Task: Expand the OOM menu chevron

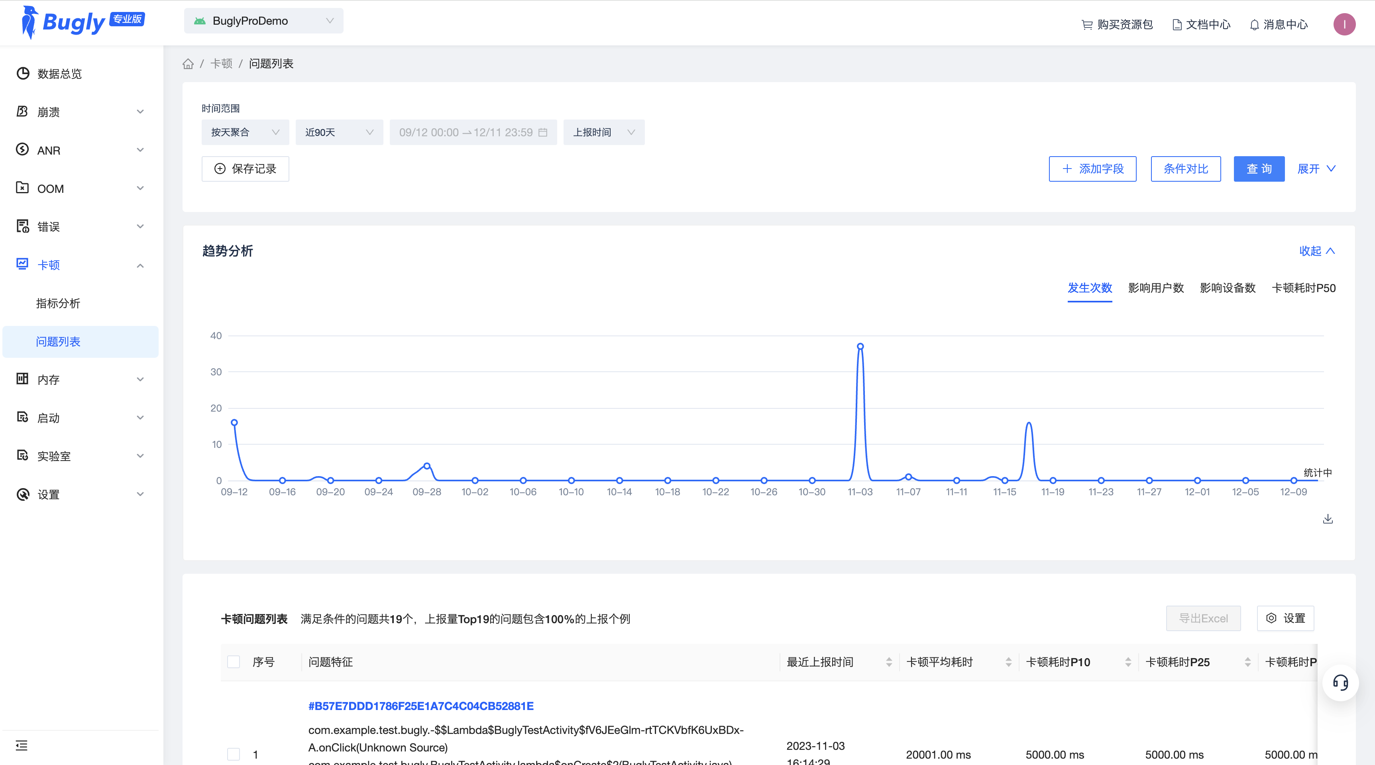Action: (140, 188)
